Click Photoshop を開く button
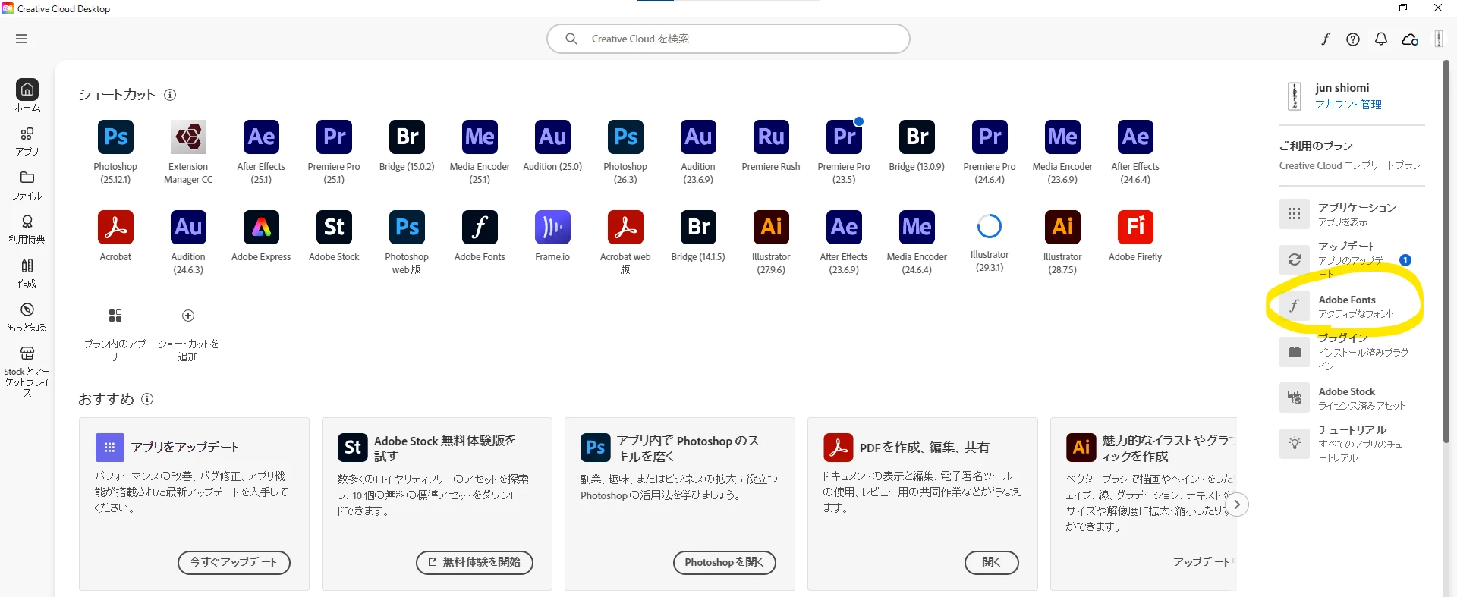 [724, 562]
